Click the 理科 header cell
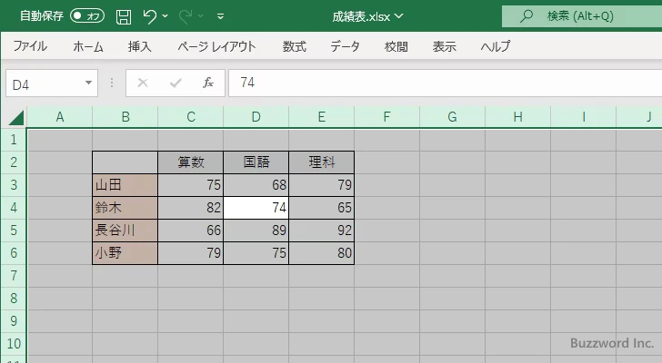This screenshot has width=662, height=363. [x=321, y=162]
